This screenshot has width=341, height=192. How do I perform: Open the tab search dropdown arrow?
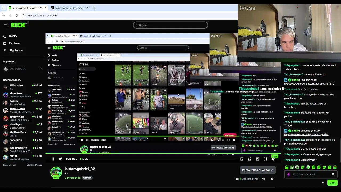click(x=3, y=8)
